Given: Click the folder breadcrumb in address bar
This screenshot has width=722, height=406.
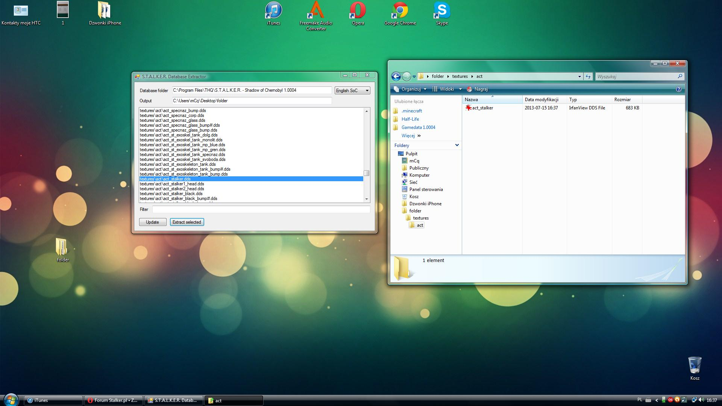Looking at the screenshot, I should [x=438, y=76].
